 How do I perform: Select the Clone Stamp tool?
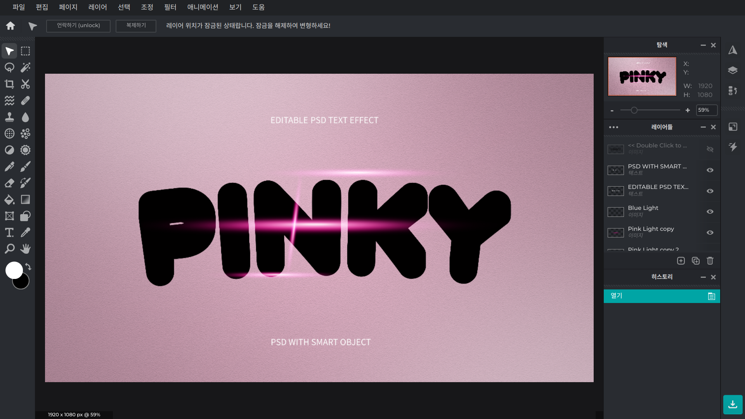click(x=9, y=117)
